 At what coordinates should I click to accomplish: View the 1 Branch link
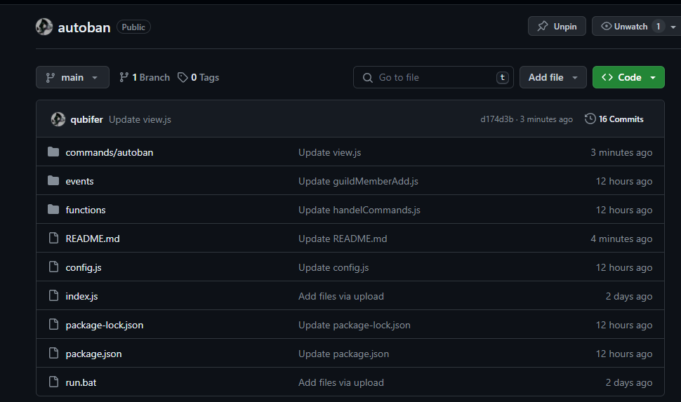(x=145, y=77)
